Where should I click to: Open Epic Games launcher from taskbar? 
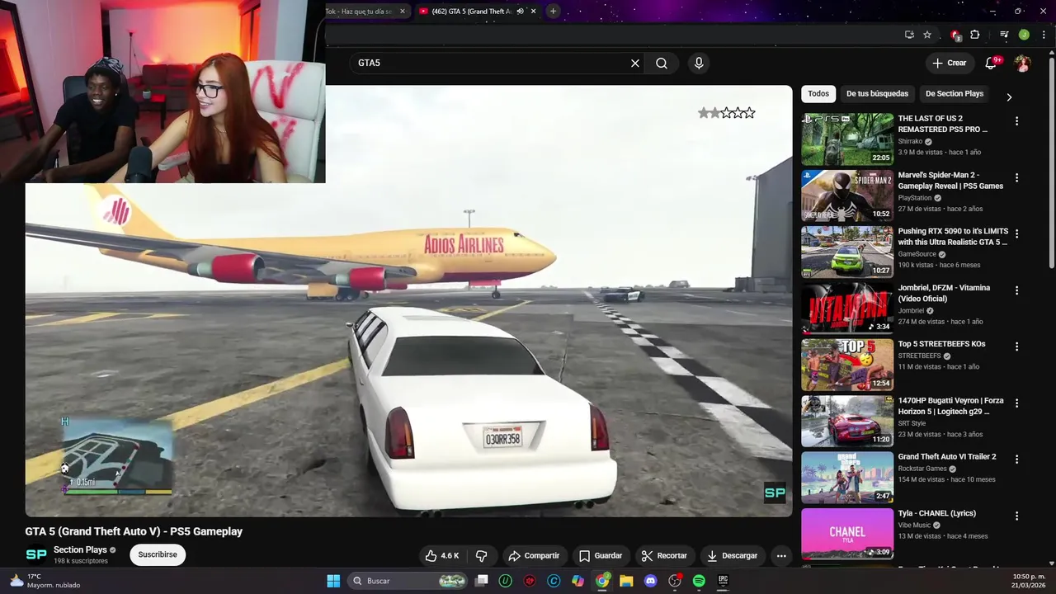click(723, 581)
